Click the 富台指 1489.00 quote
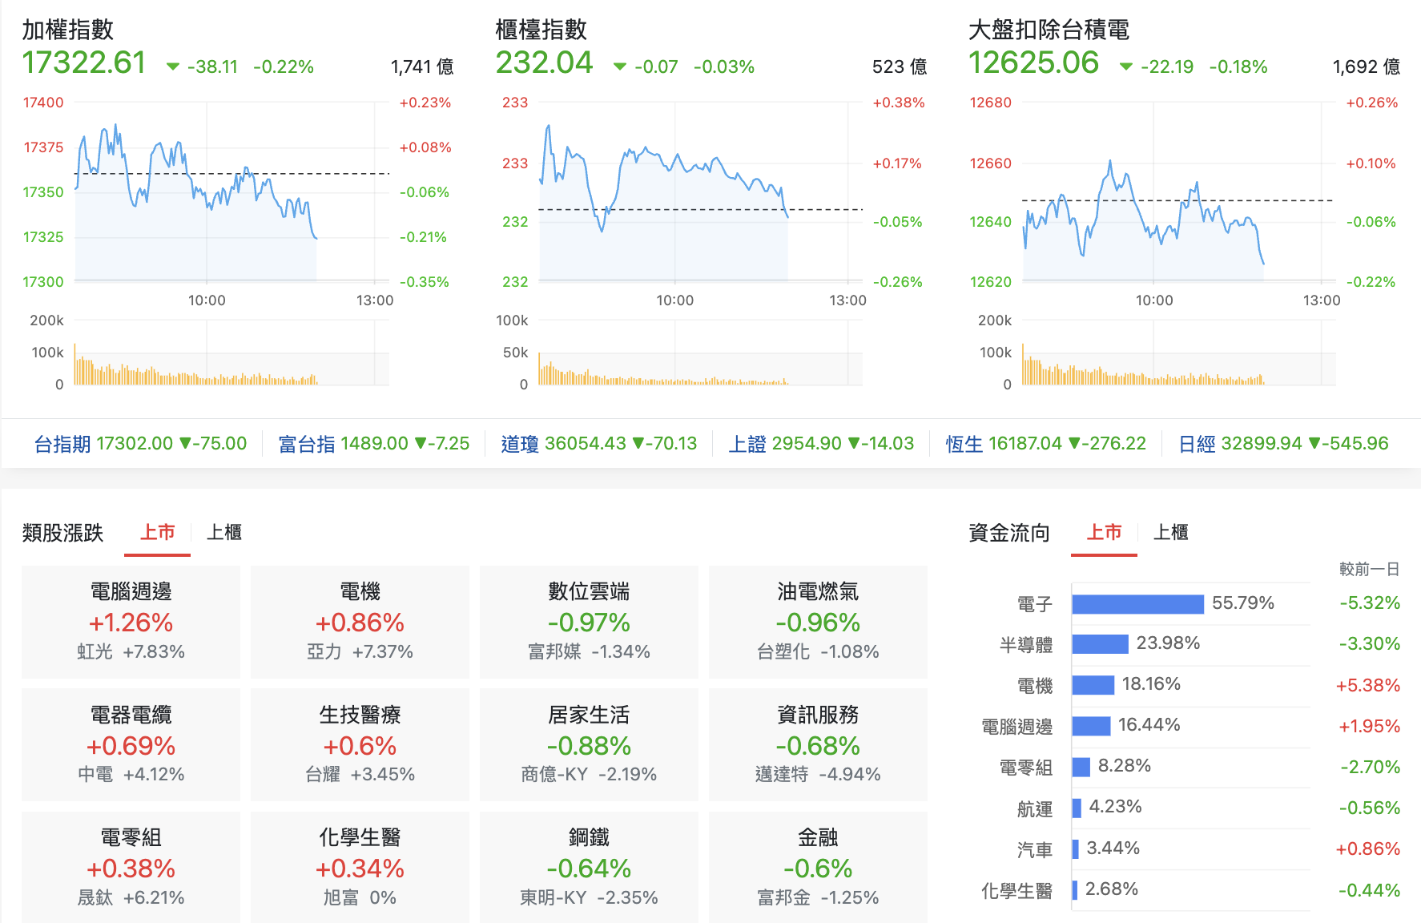 click(x=374, y=443)
